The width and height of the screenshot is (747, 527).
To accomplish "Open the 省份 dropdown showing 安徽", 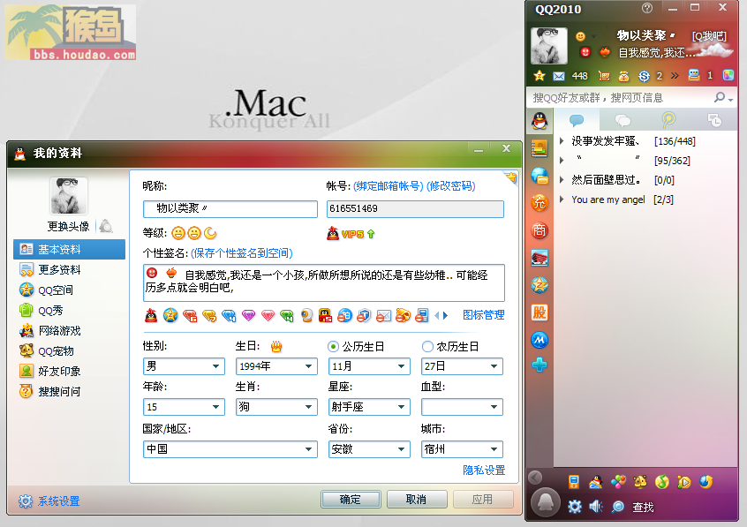I will pos(369,449).
